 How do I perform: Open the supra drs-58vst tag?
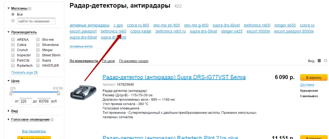pyautogui.click(x=203, y=31)
